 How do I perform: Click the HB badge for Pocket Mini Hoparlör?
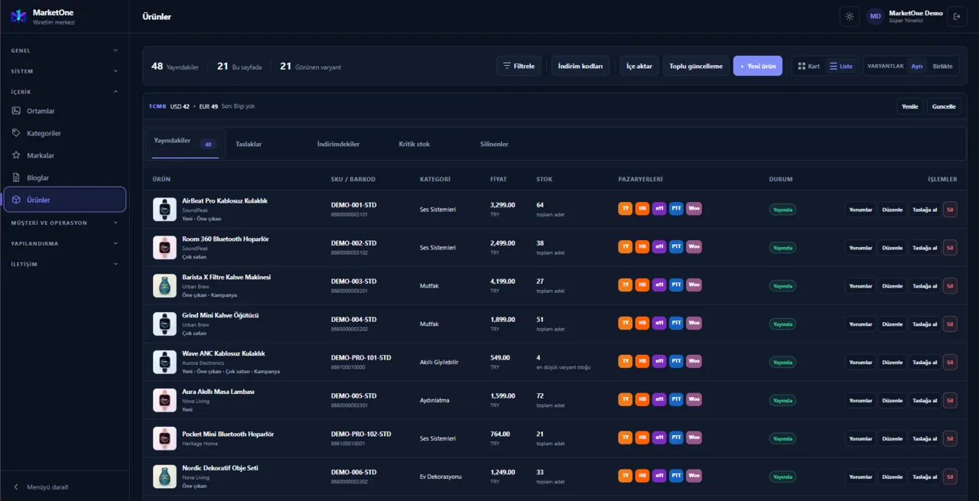click(x=642, y=438)
